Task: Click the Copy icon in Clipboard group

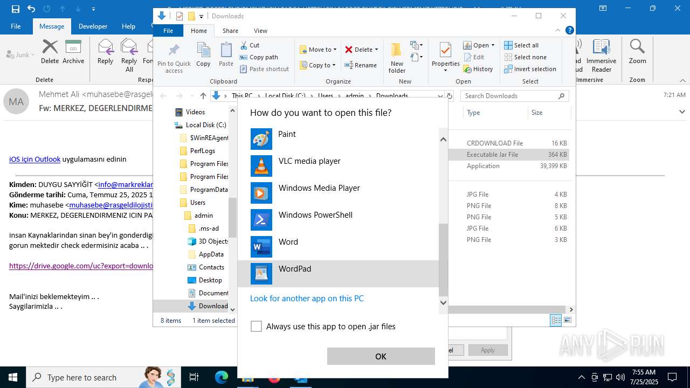Action: point(203,54)
